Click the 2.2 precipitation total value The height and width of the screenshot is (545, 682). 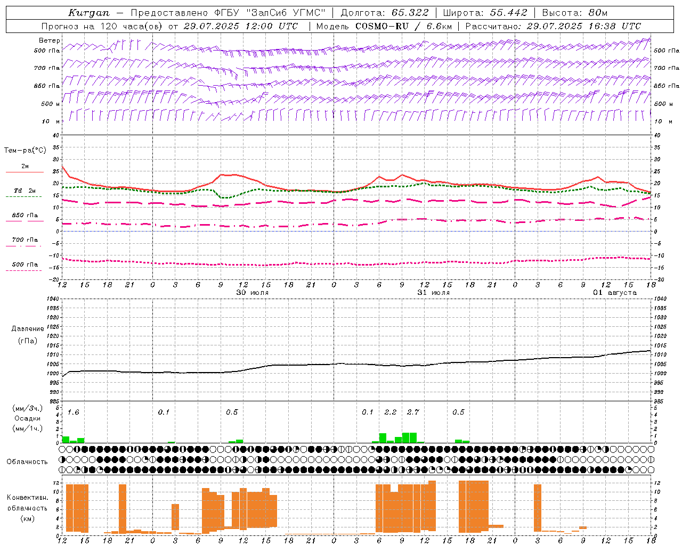(391, 412)
